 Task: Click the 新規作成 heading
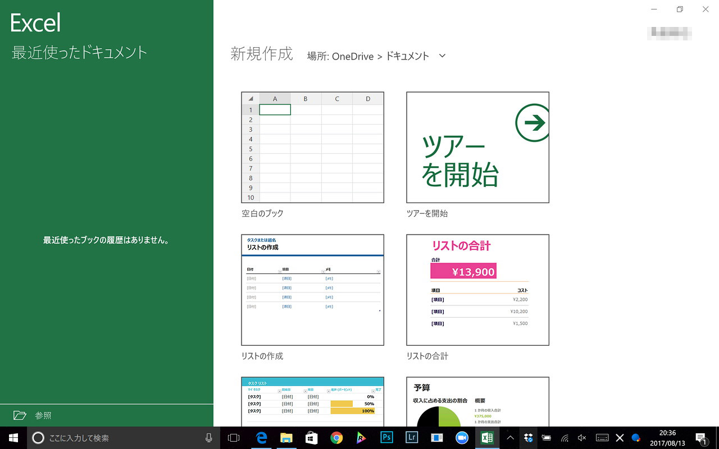(262, 54)
